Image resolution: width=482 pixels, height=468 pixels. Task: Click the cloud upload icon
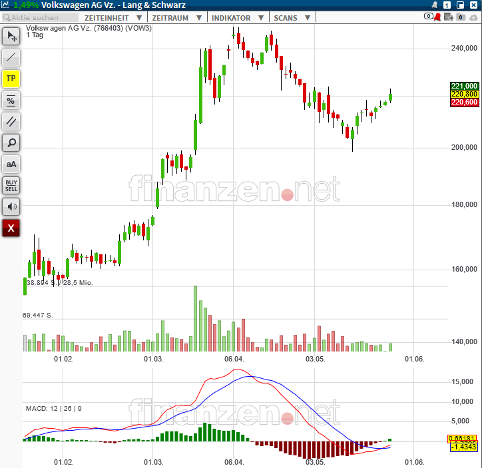coord(473,17)
